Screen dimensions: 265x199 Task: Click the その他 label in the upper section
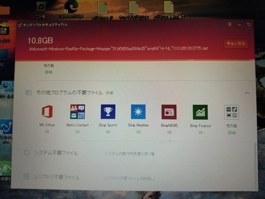49,66
